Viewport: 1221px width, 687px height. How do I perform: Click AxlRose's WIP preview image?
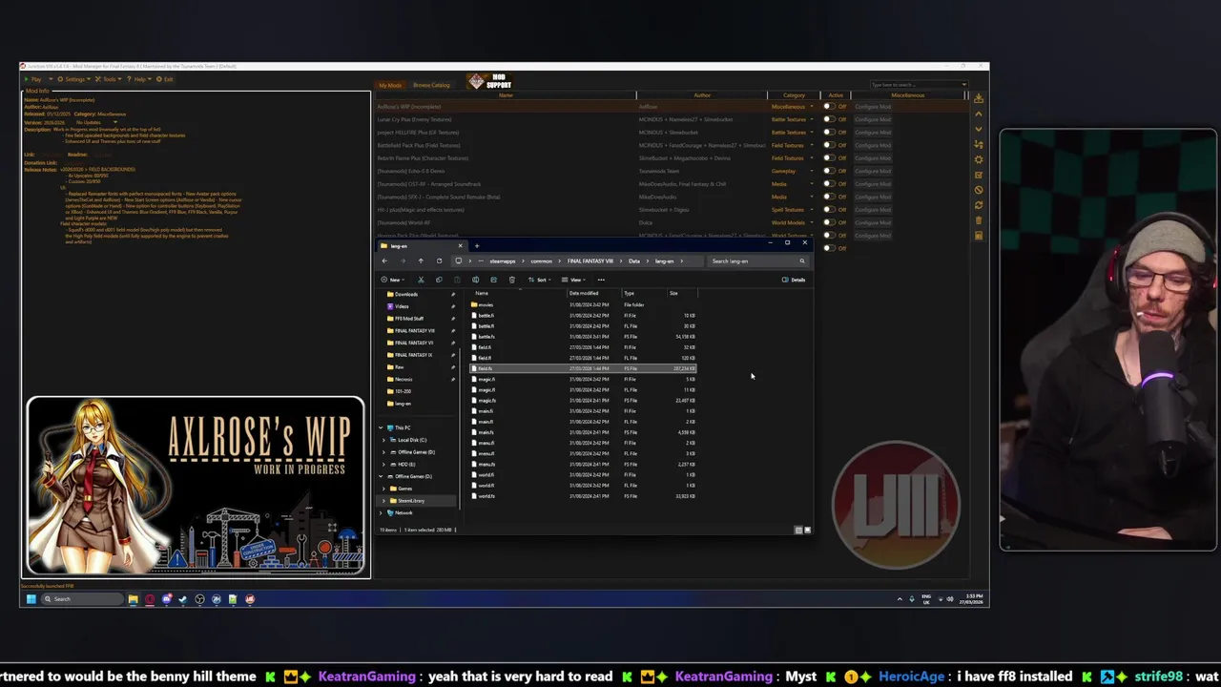click(196, 487)
